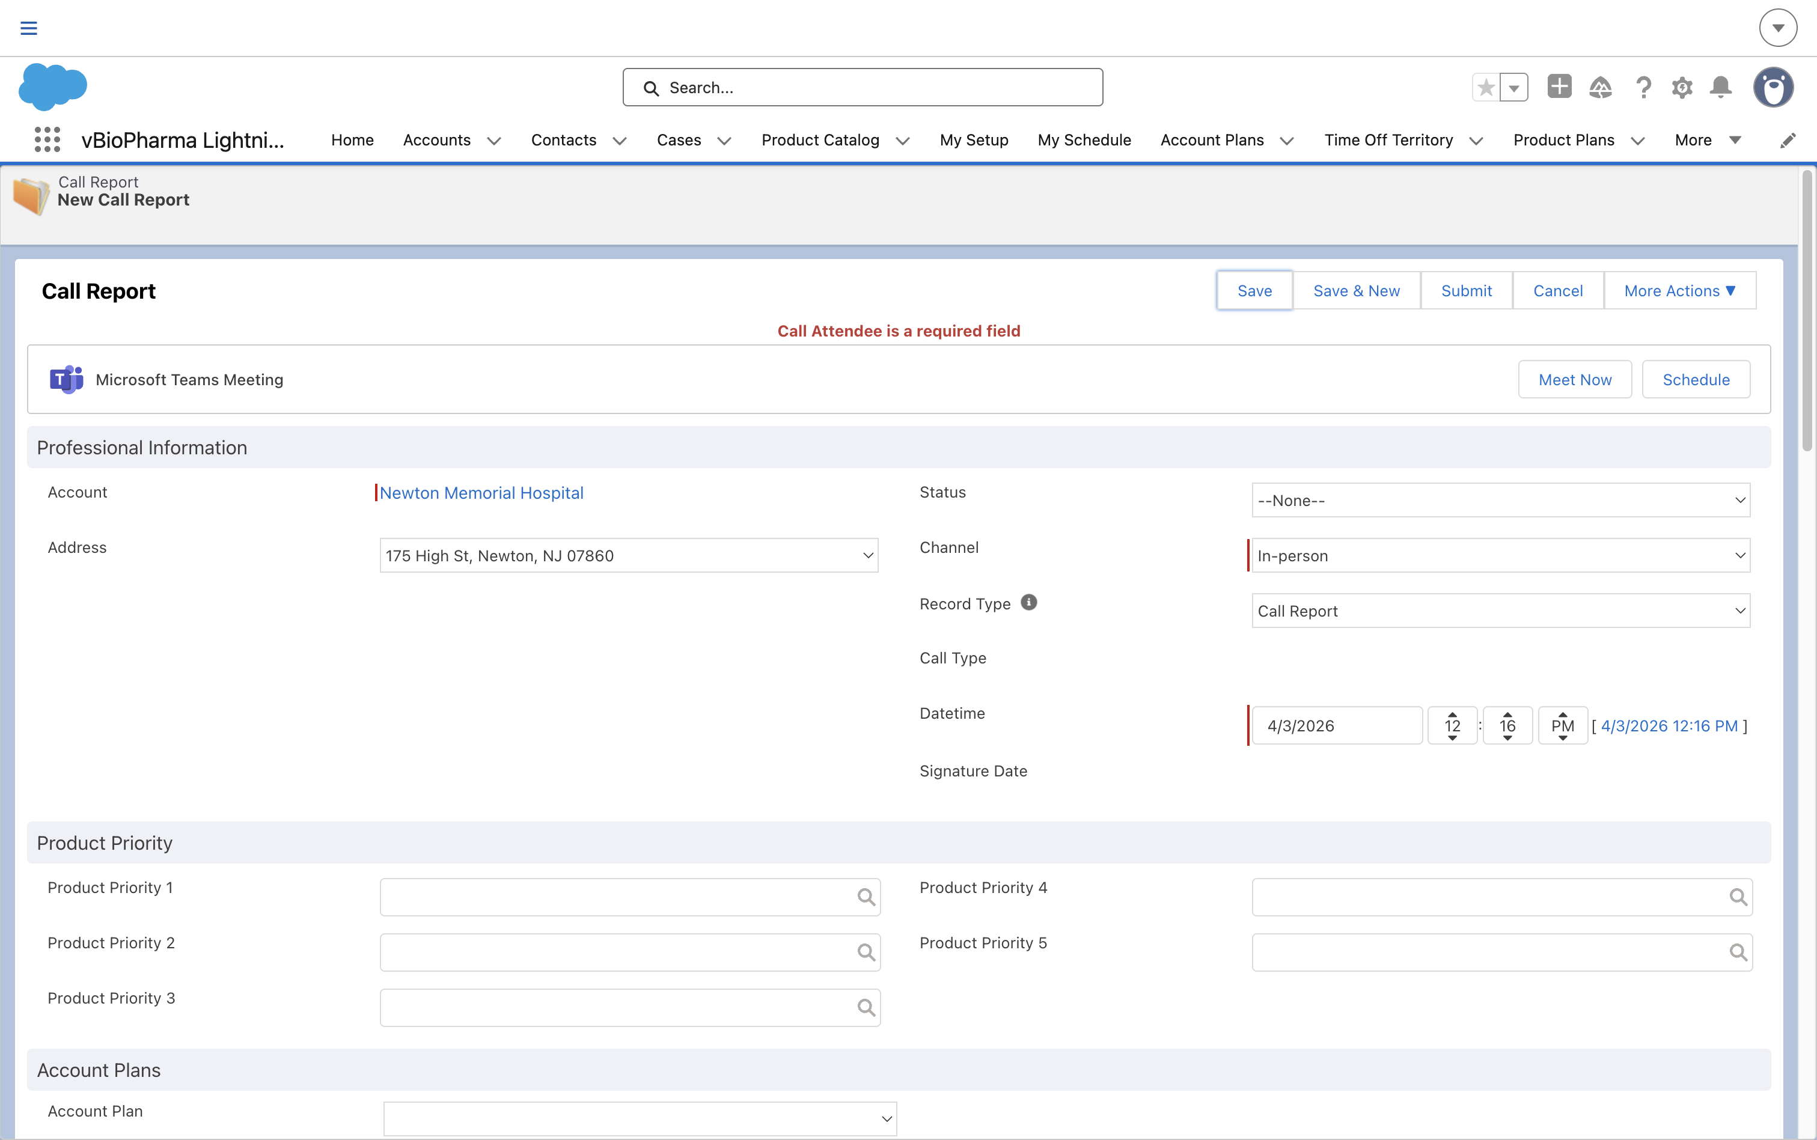This screenshot has height=1140, width=1817.
Task: Click the Trailhead guidance icon
Action: pos(1601,88)
